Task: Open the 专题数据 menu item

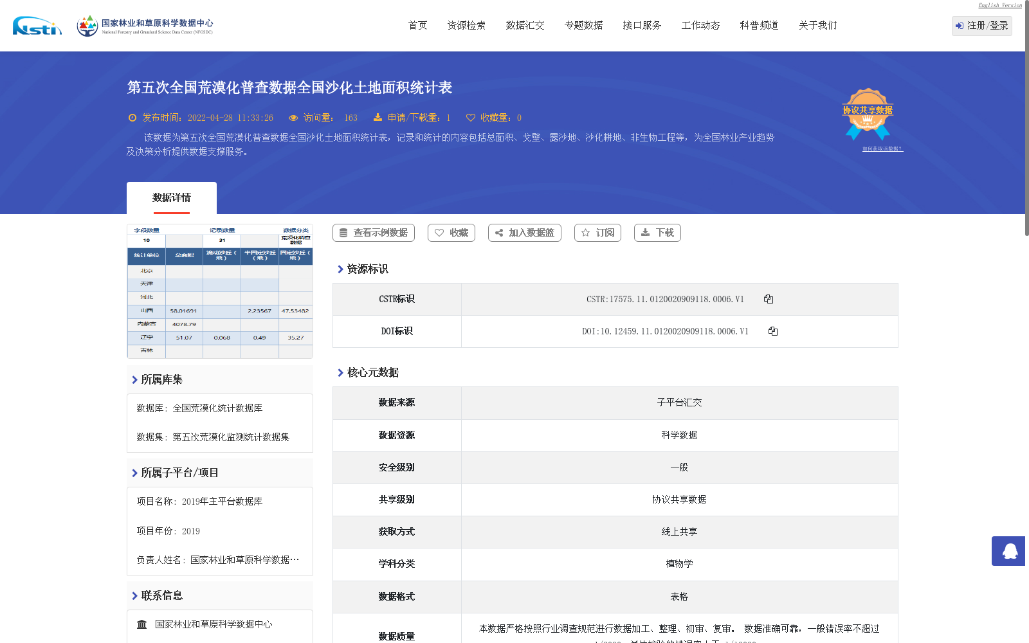Action: coord(583,25)
